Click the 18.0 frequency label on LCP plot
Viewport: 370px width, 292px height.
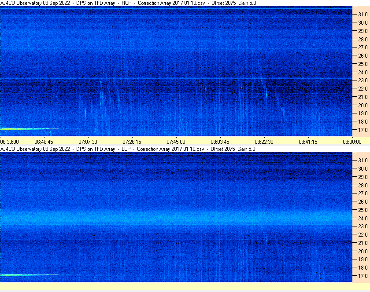click(363, 268)
